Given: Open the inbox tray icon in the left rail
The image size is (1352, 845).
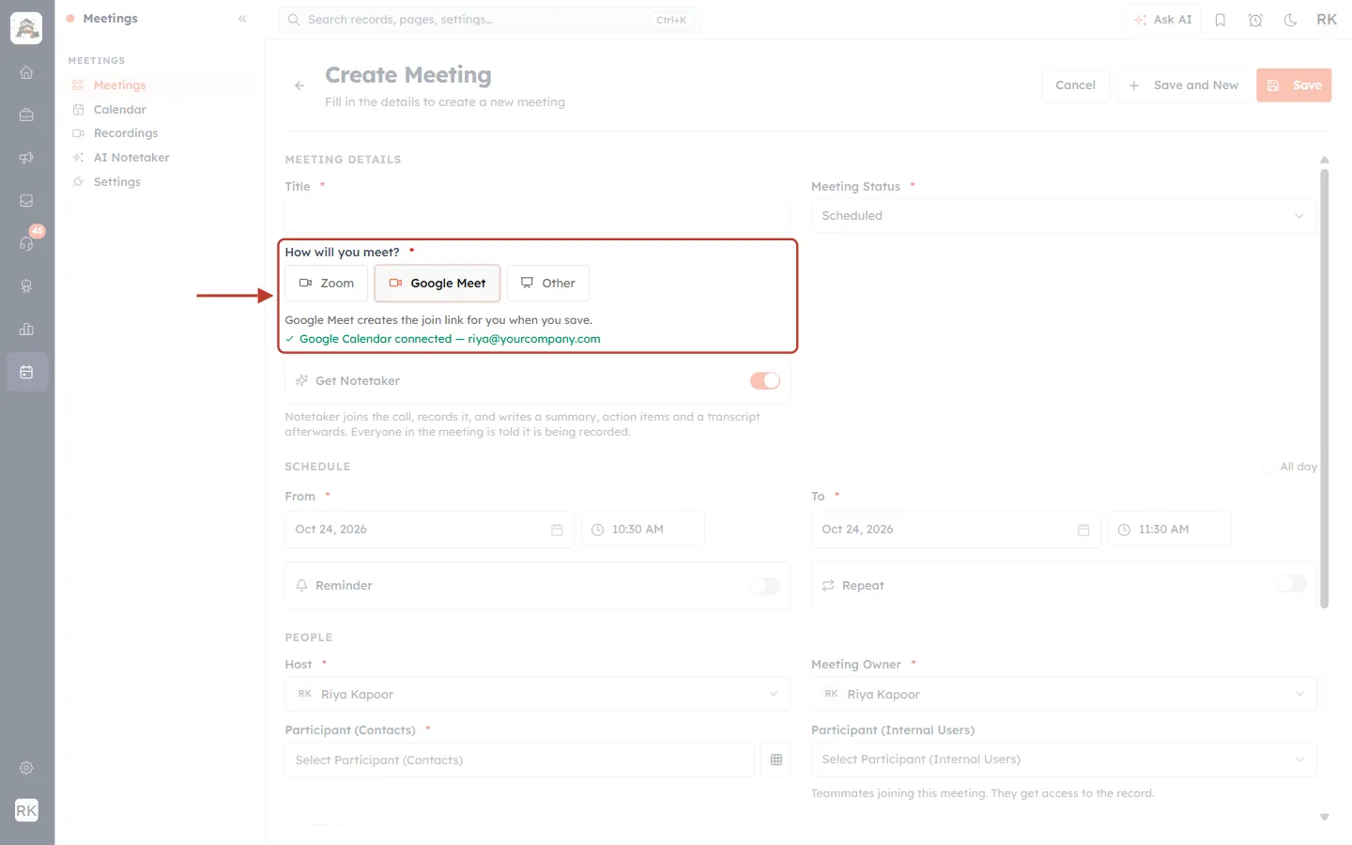Looking at the screenshot, I should (26, 201).
